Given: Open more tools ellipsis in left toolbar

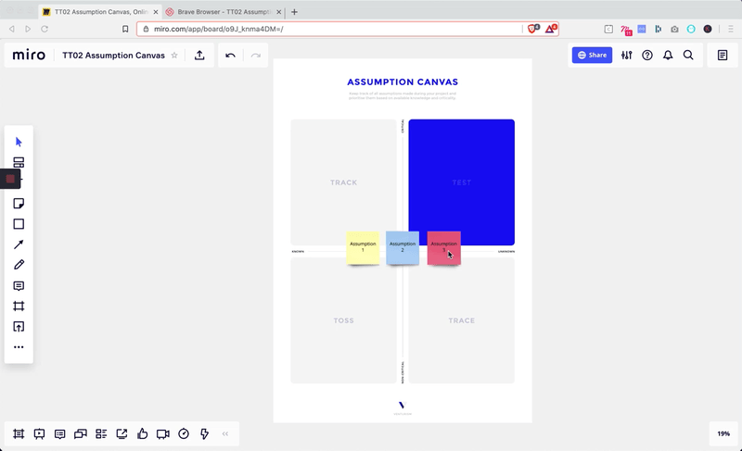Looking at the screenshot, I should 19,347.
